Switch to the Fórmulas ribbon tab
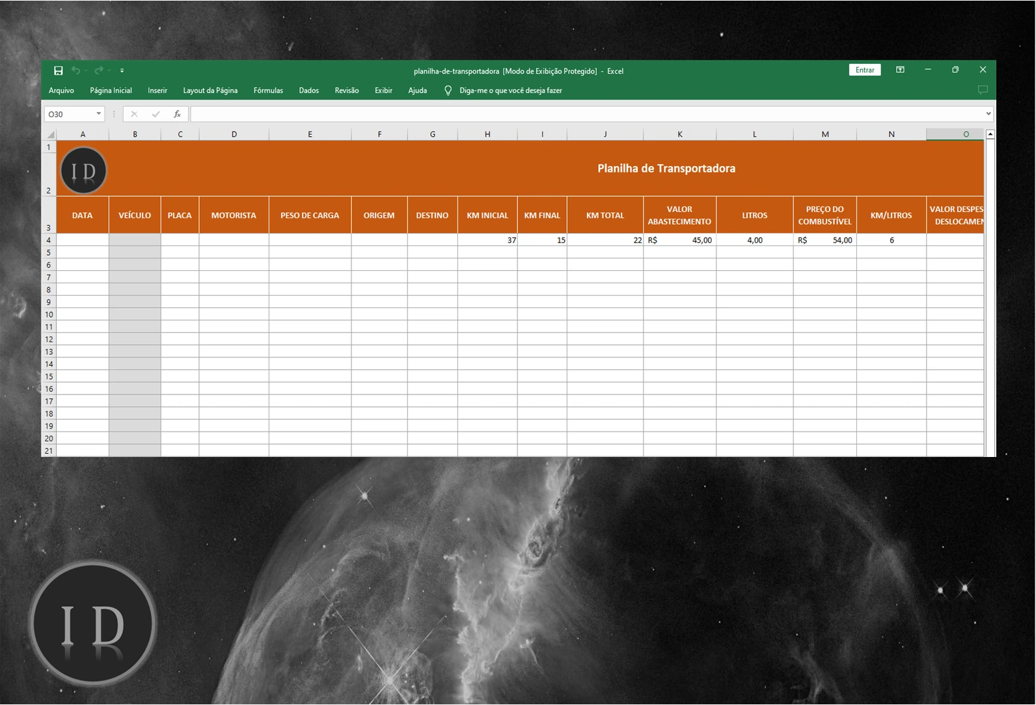Screen dimensions: 1036x705 tap(268, 90)
